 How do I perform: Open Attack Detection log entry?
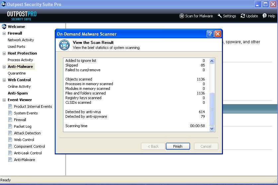pos(27,133)
